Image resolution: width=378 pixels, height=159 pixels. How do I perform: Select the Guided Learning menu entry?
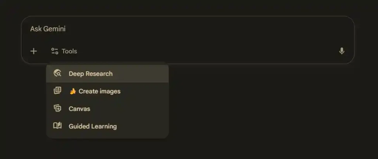[92, 126]
